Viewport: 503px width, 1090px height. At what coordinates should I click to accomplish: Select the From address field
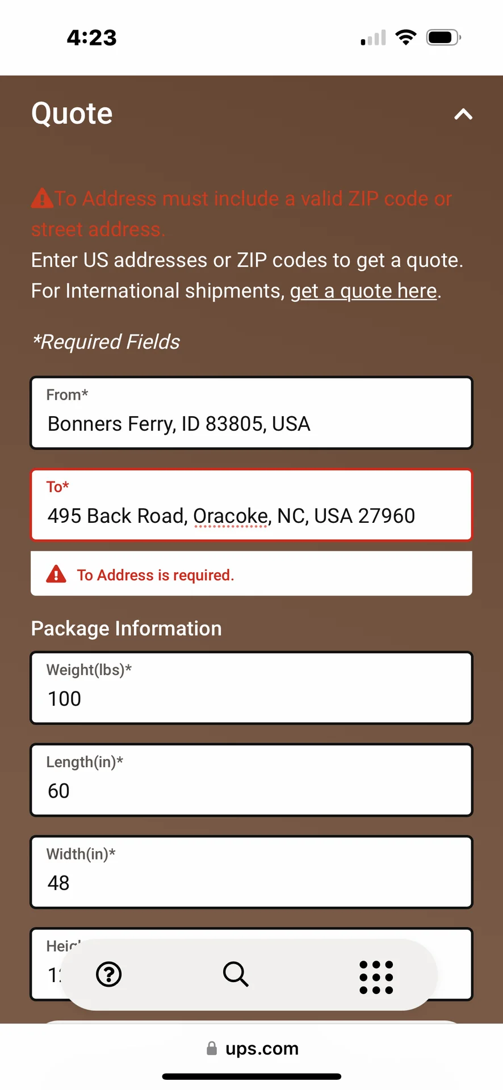tap(251, 413)
